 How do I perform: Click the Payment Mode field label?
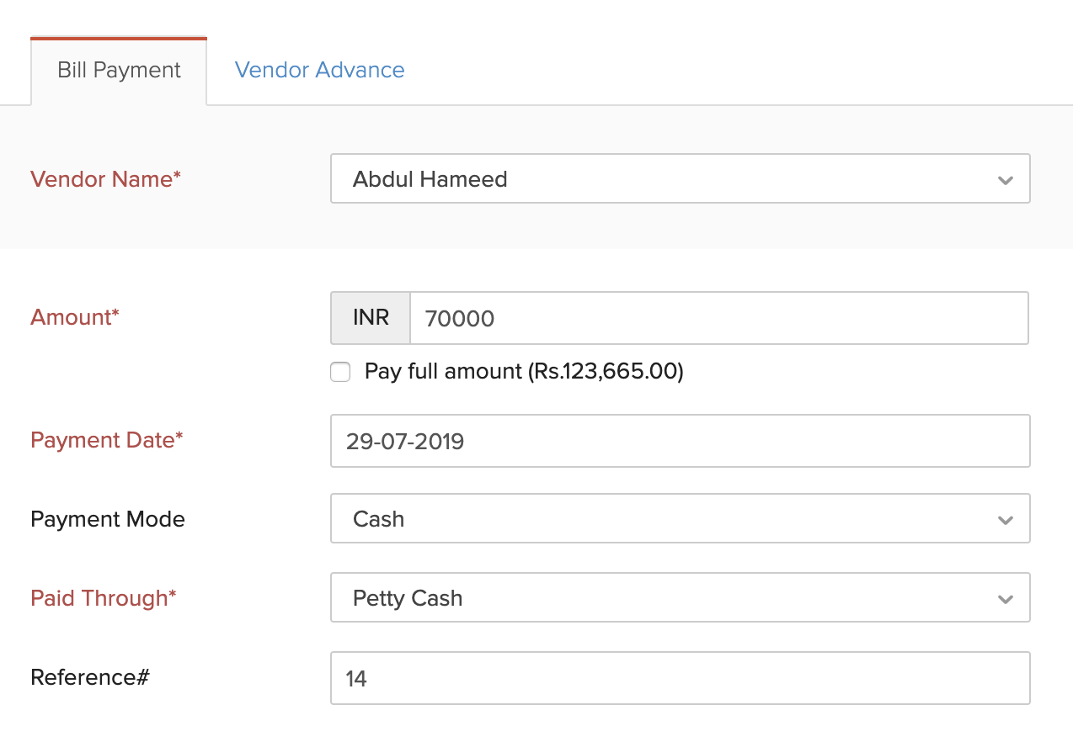tap(108, 519)
